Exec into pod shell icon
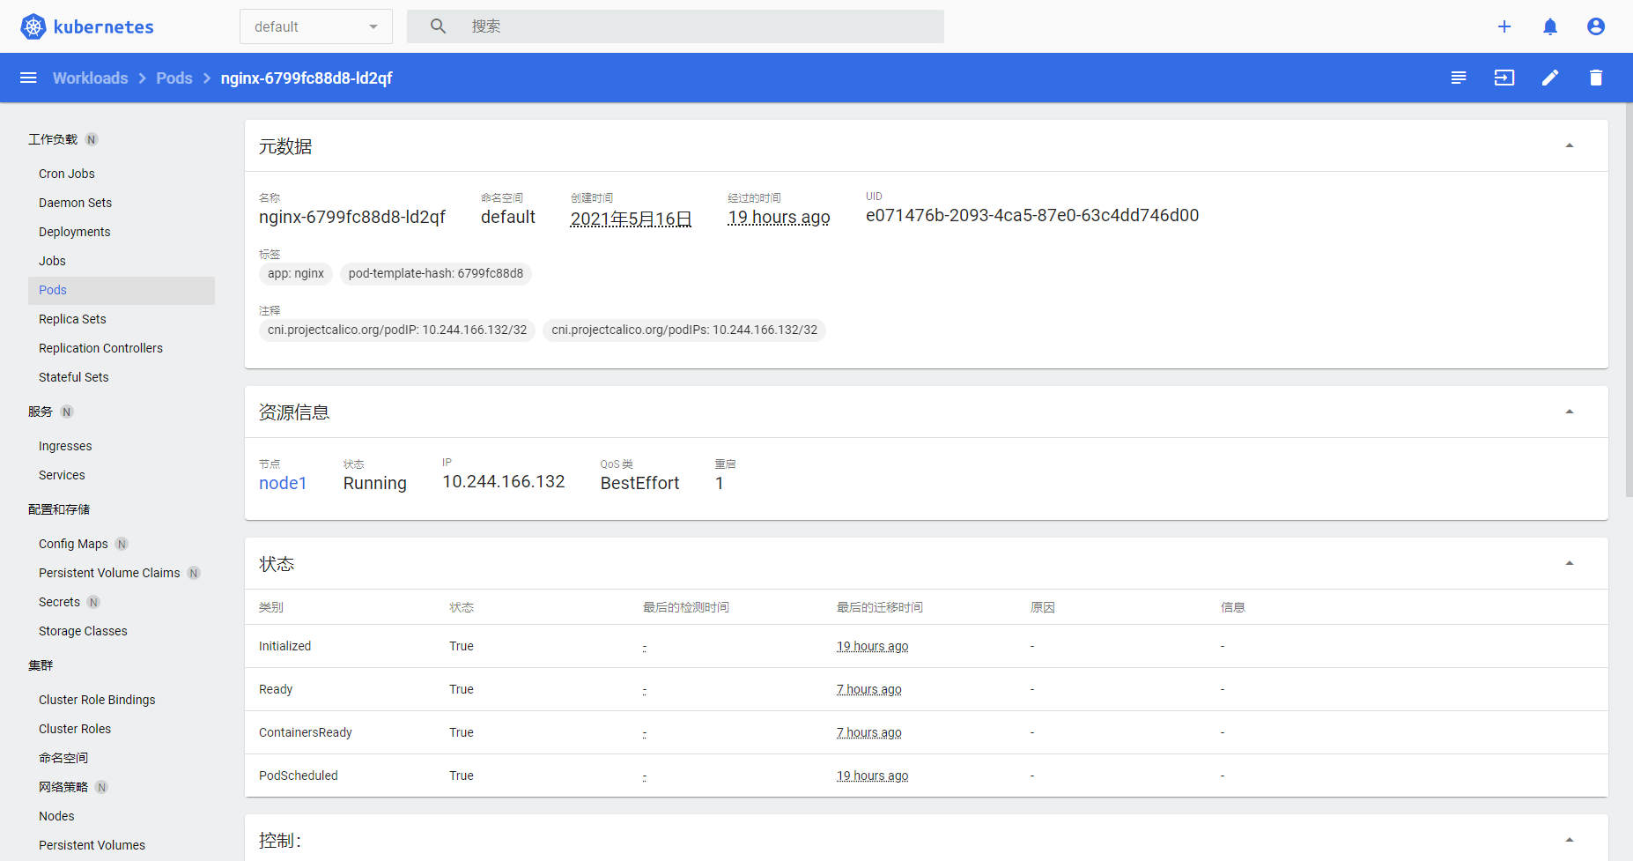This screenshot has width=1633, height=861. [1504, 78]
